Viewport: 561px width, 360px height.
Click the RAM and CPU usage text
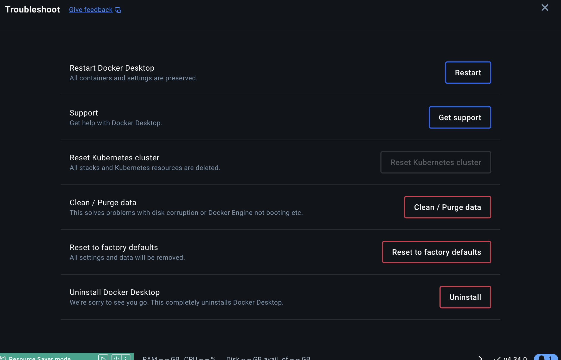coord(179,358)
